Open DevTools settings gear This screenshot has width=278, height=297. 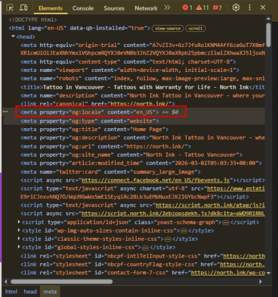(236, 8)
